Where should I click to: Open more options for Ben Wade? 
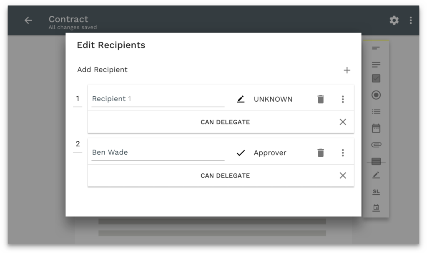[343, 153]
